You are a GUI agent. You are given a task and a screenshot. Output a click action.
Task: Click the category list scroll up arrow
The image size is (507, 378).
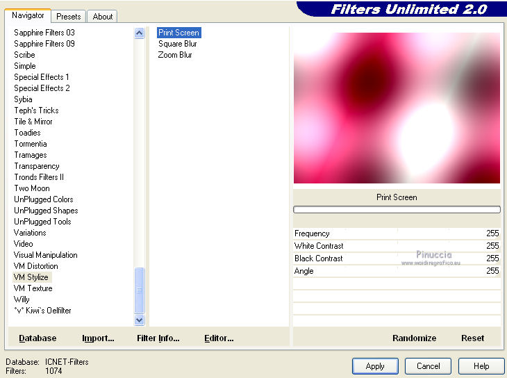point(140,33)
